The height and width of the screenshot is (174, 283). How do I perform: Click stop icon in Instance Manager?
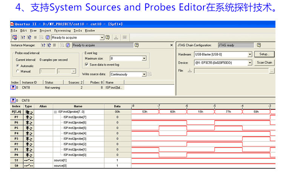click(54, 45)
